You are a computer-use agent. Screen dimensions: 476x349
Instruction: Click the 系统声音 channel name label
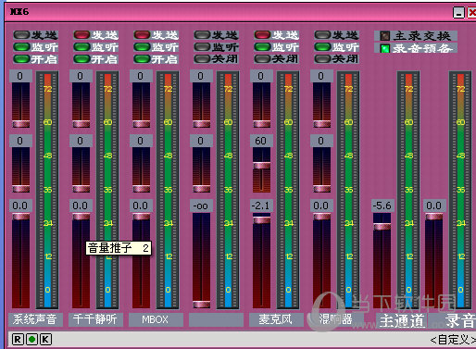click(34, 319)
